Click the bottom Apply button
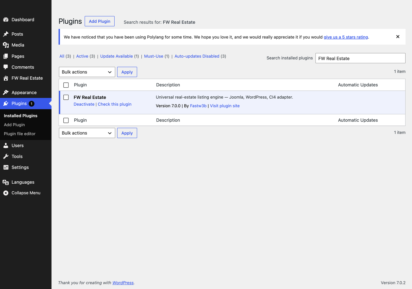This screenshot has width=412, height=289. 127,133
